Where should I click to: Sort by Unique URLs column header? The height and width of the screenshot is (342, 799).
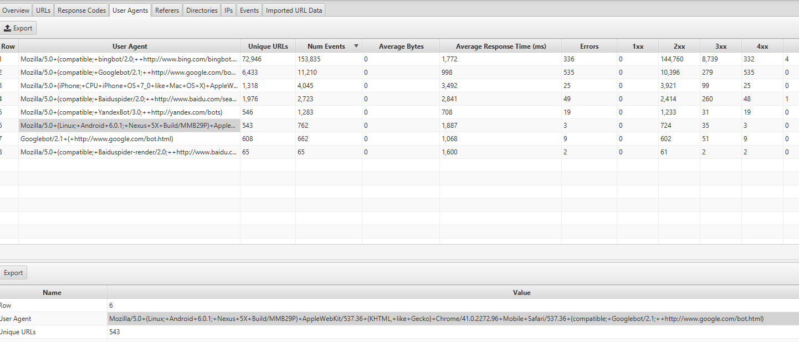(x=268, y=46)
